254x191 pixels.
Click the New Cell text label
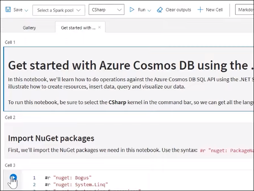[214, 10]
